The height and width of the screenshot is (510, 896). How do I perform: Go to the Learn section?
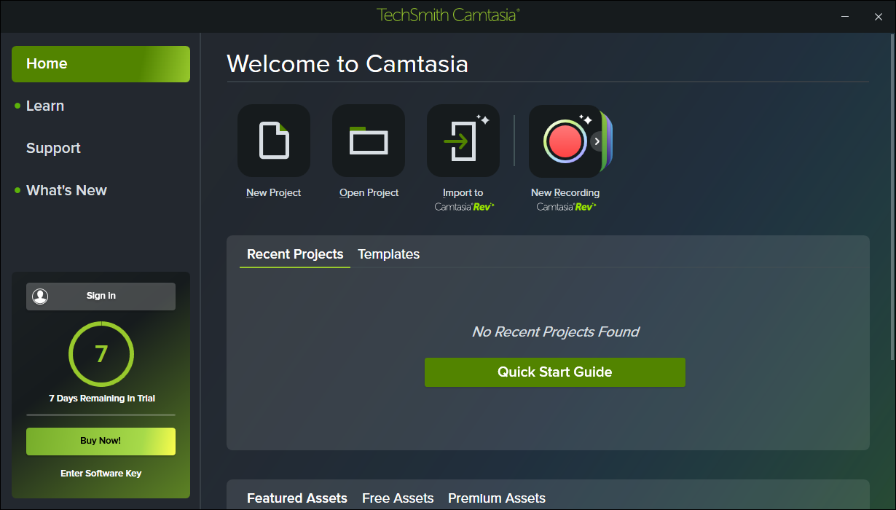(x=45, y=106)
